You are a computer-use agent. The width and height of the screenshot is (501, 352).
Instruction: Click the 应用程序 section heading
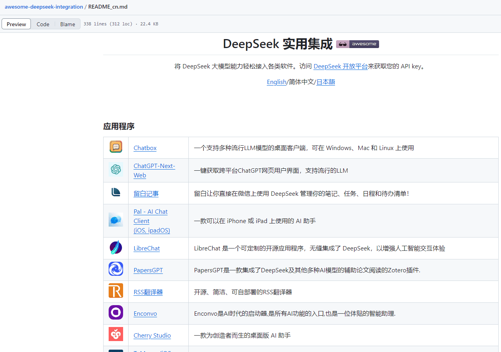tap(119, 127)
